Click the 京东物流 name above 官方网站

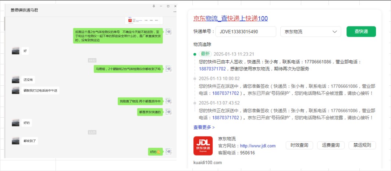pyautogui.click(x=227, y=139)
